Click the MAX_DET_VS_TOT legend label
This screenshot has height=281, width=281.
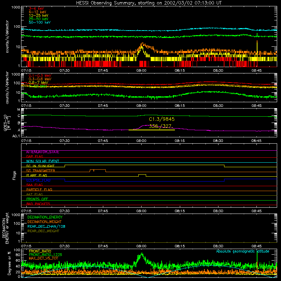click(x=44, y=258)
